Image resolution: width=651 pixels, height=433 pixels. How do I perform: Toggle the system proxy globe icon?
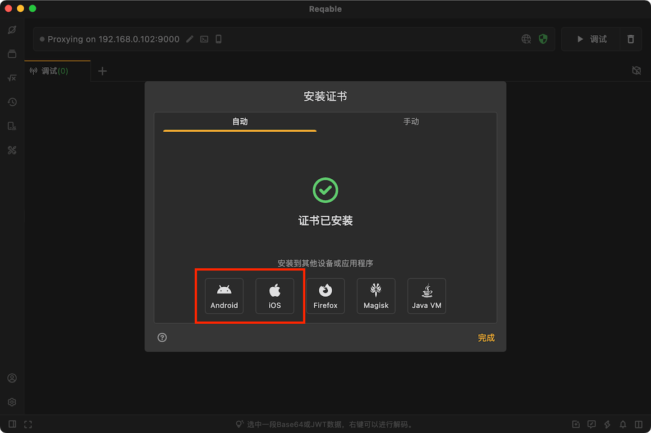pos(526,39)
